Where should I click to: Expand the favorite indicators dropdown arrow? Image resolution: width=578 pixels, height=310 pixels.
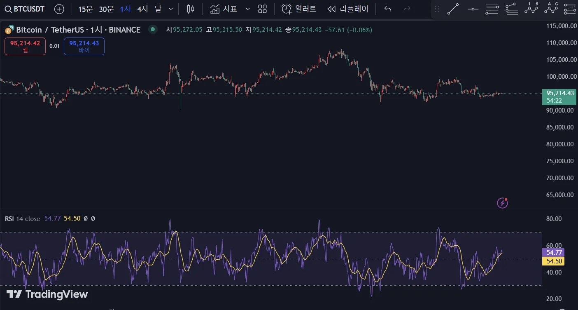247,9
